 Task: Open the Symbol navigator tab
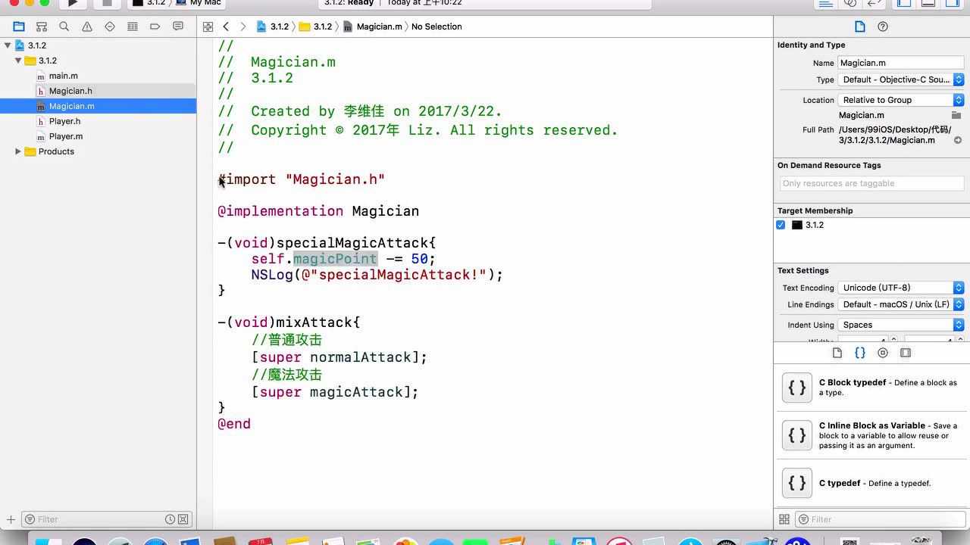pos(42,26)
